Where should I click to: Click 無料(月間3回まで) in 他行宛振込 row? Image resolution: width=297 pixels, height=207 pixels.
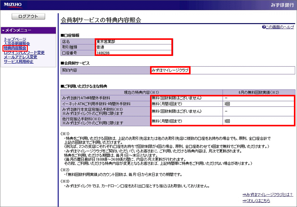(x=167, y=121)
